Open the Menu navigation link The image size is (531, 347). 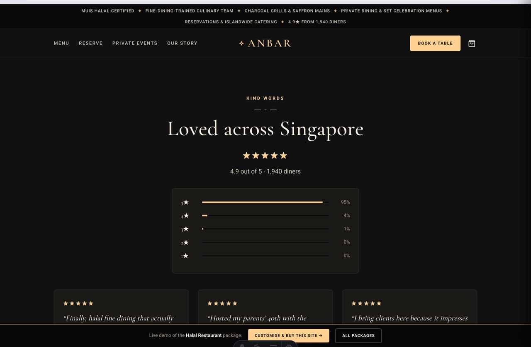[x=61, y=43]
